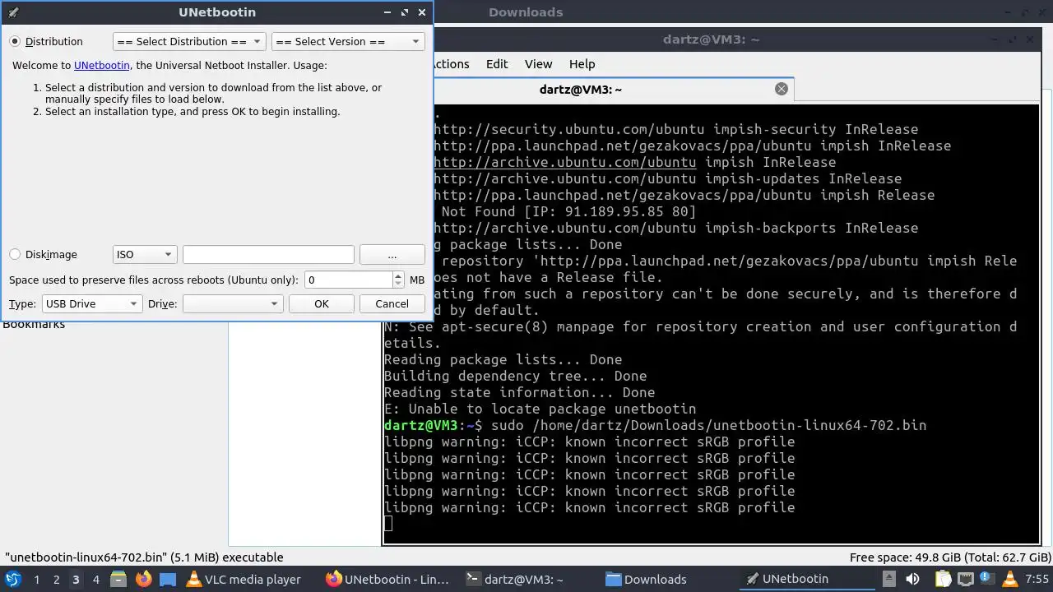The height and width of the screenshot is (592, 1053).
Task: Click the clock showing 7:55
Action: (1037, 580)
